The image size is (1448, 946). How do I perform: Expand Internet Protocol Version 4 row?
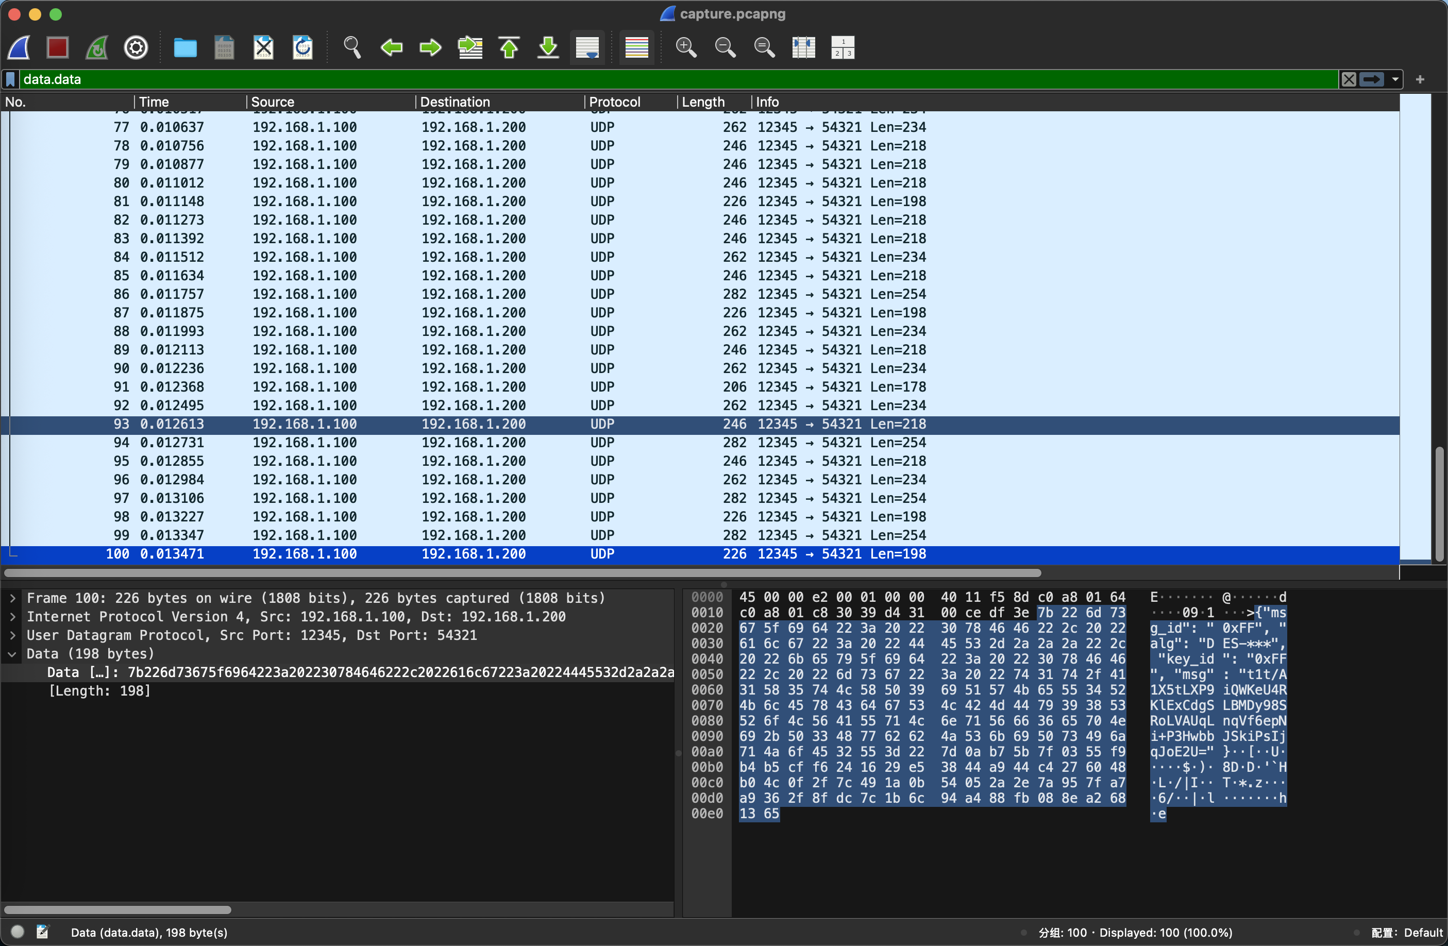12,616
